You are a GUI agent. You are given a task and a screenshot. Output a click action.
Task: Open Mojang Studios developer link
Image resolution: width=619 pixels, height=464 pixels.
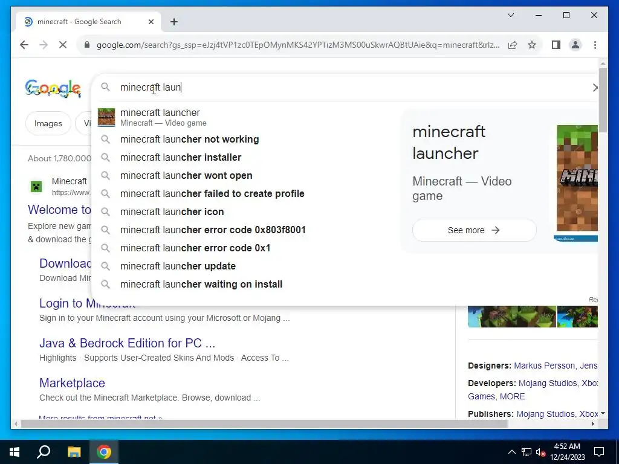tap(548, 383)
